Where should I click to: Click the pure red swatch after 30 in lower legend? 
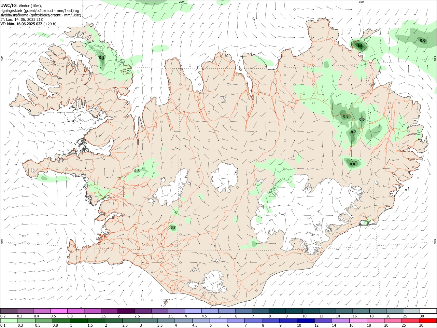427,320
